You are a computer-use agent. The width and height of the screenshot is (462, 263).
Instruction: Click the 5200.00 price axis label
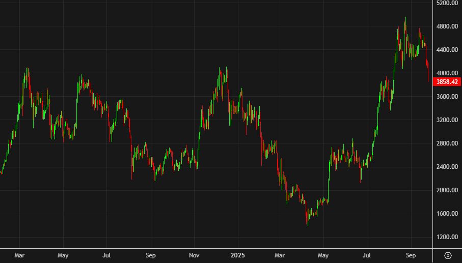pos(447,3)
